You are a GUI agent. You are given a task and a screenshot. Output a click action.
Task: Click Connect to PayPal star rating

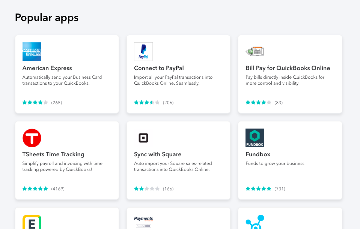(147, 102)
